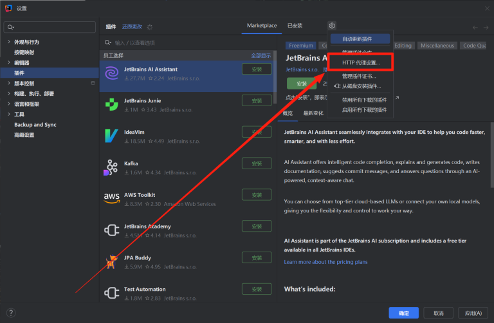Screen dimensions: 494x323
Task: Open the IdeaVim plugin icon
Action: [x=111, y=136]
